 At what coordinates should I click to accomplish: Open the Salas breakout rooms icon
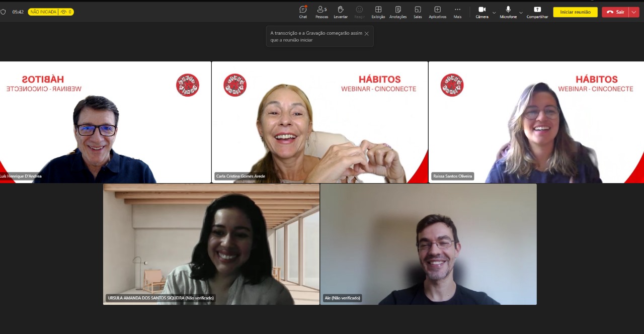tap(417, 11)
